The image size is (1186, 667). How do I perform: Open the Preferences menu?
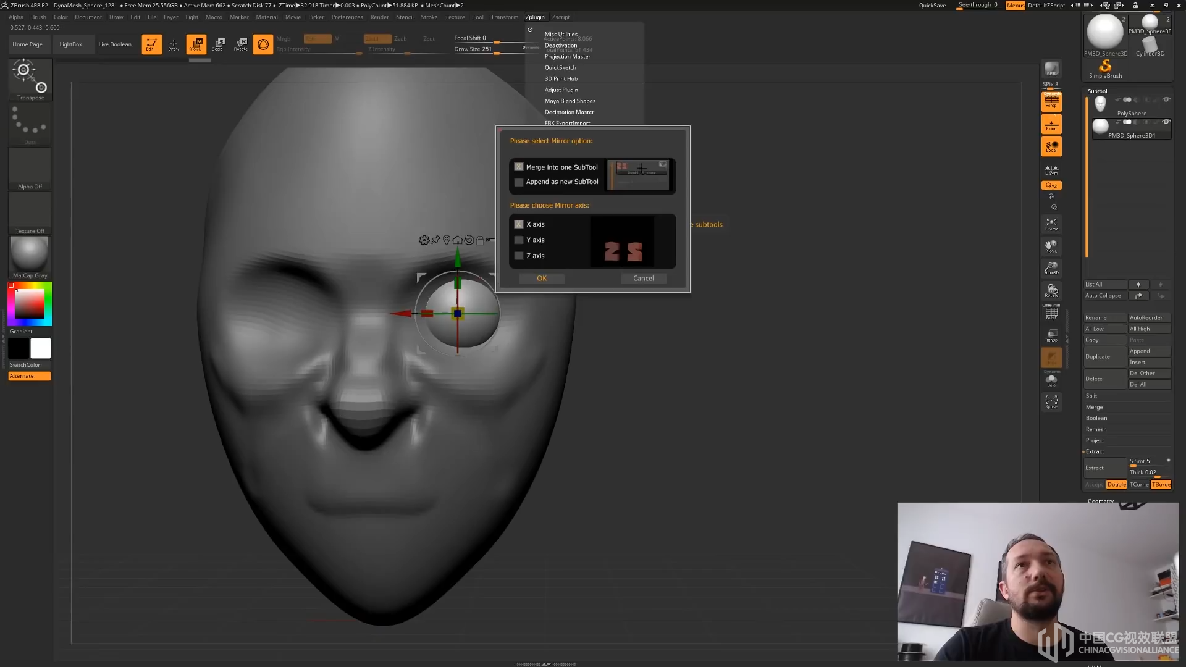click(x=347, y=17)
